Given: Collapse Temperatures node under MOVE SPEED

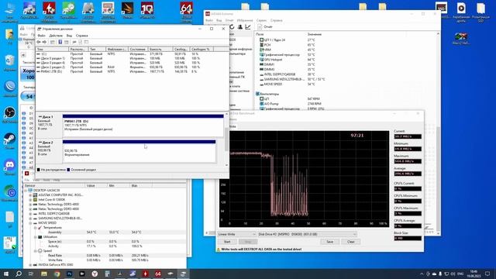Looking at the screenshot, I should [36, 227].
